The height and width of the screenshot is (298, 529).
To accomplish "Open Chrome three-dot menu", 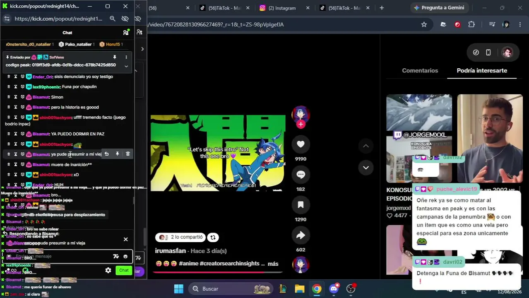I will [x=520, y=24].
